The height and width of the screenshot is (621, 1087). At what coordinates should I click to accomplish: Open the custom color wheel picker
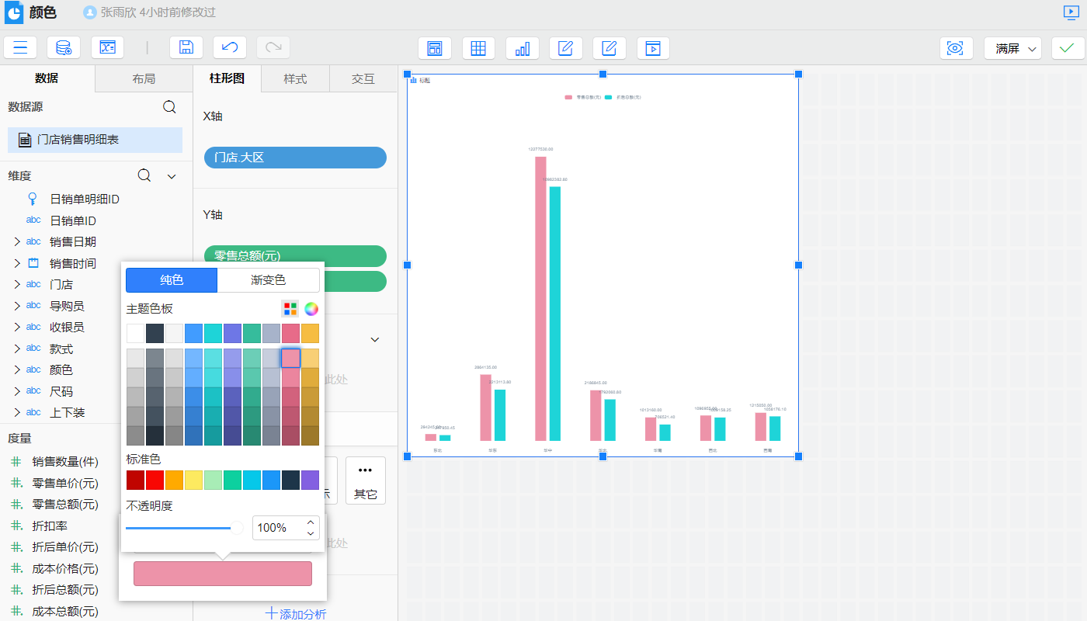coord(311,309)
